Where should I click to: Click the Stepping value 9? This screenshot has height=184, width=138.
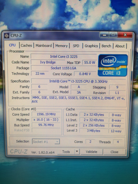(117, 87)
